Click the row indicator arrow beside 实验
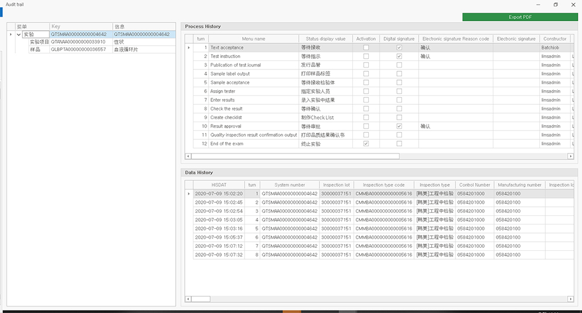 pos(11,34)
